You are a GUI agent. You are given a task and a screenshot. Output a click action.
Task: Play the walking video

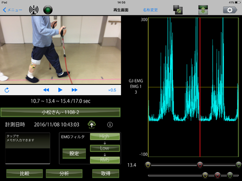60,90
